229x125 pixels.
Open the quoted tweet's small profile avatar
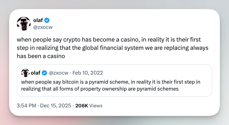pyautogui.click(x=25, y=73)
